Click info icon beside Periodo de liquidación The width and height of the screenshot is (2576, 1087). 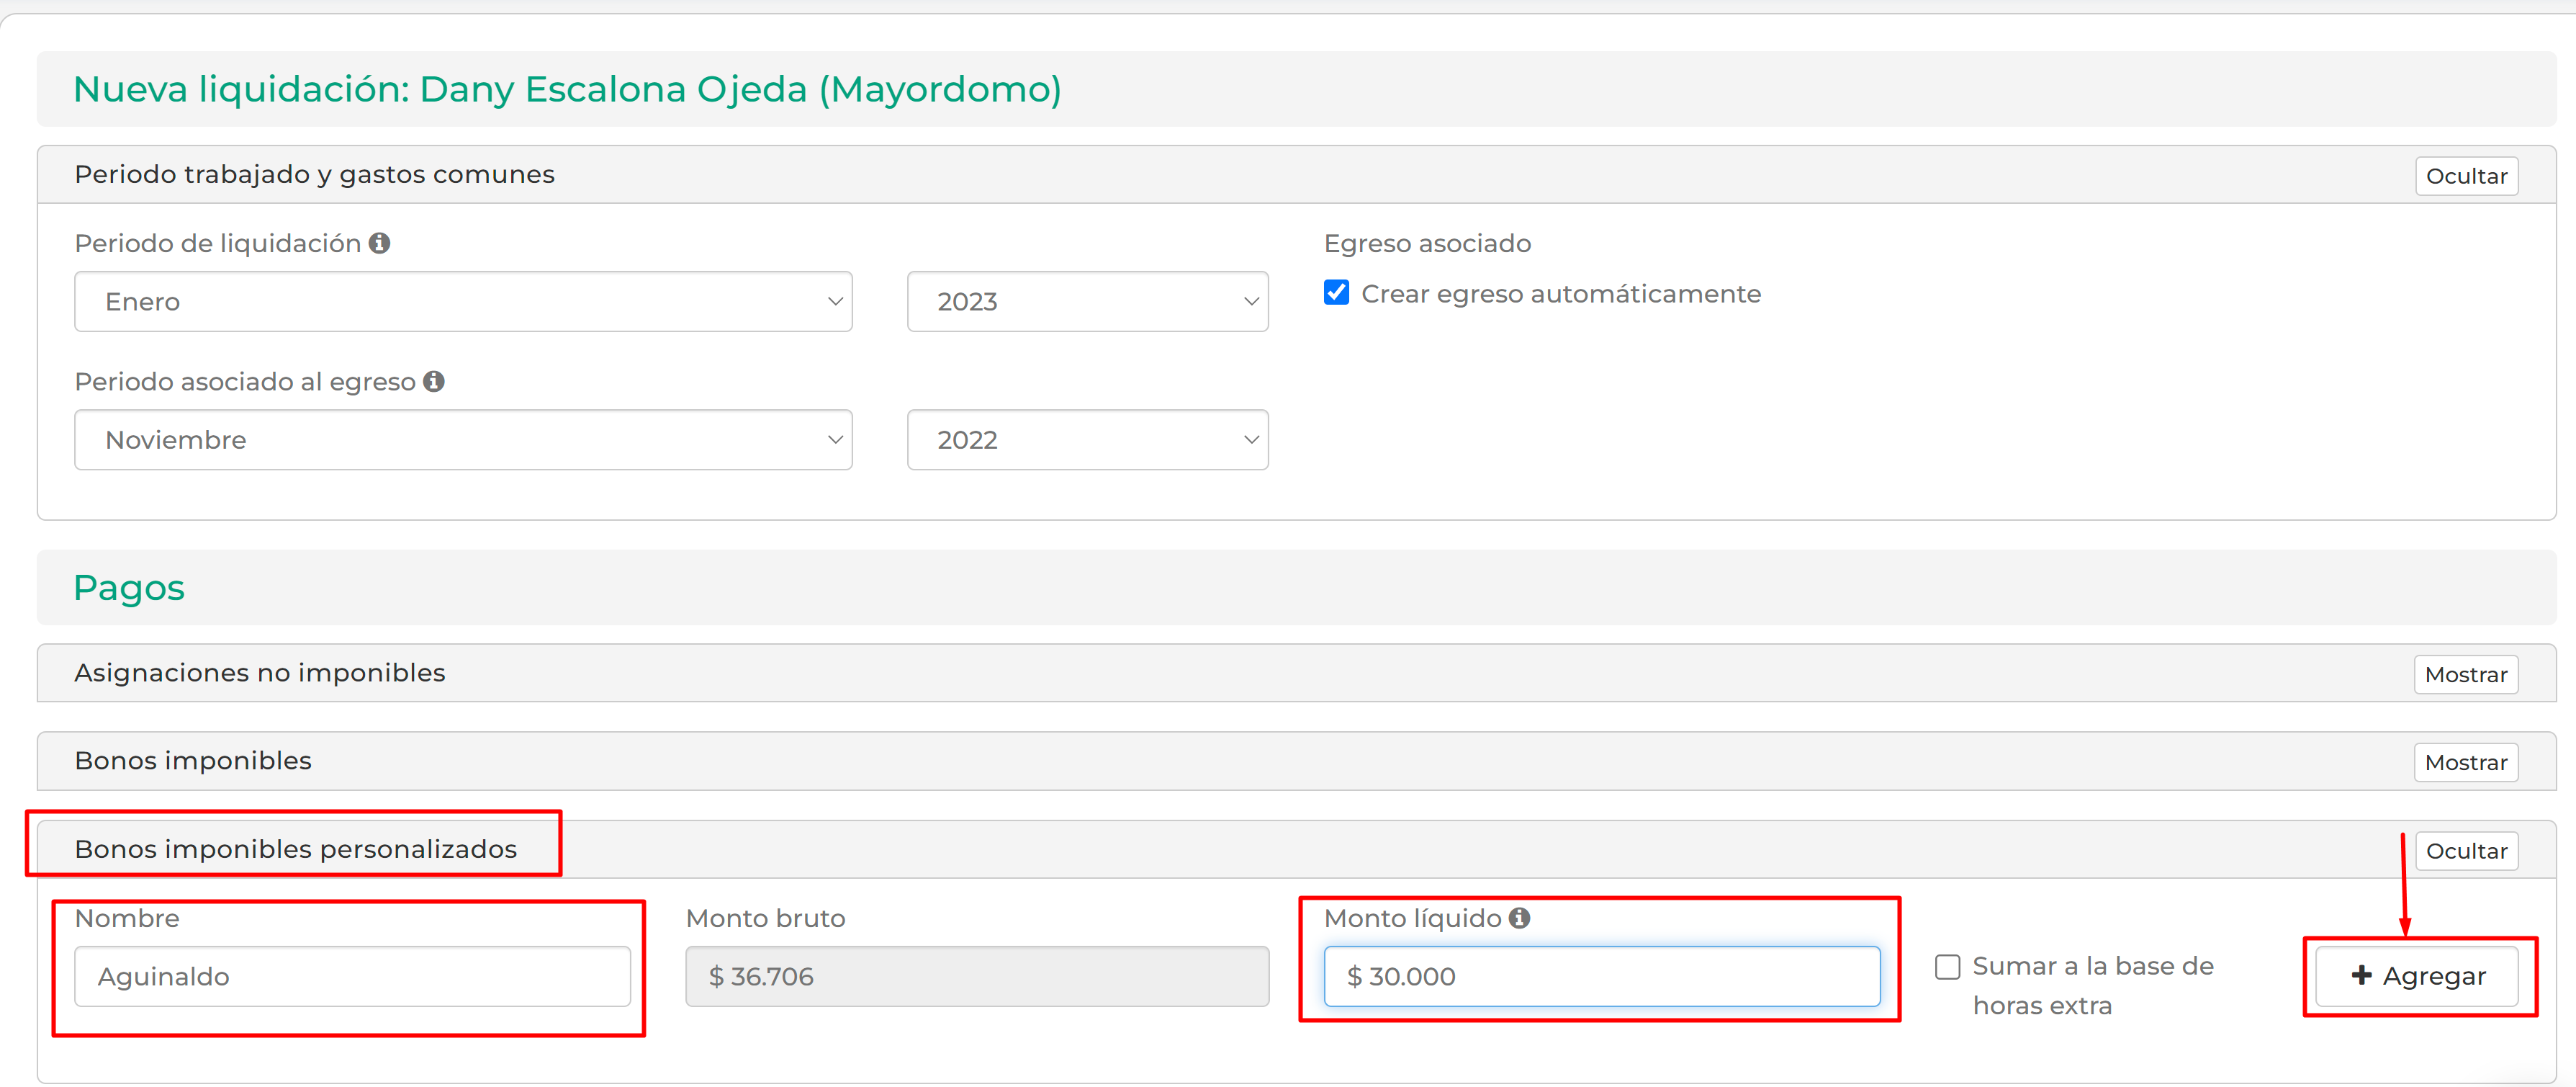tap(379, 243)
